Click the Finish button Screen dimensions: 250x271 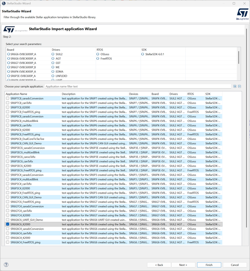pos(209,265)
